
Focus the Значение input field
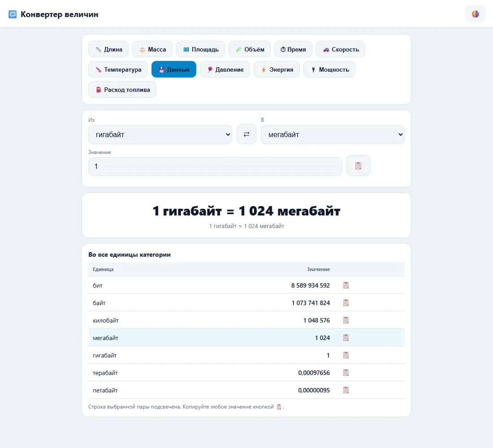click(215, 167)
